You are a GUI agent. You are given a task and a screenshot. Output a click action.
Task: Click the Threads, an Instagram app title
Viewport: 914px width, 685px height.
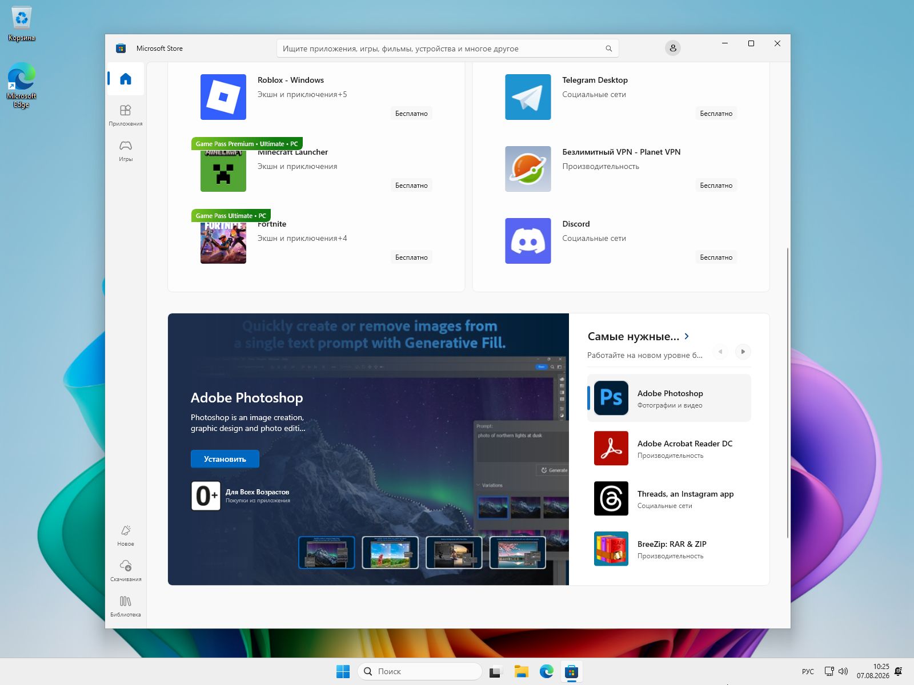click(x=685, y=494)
